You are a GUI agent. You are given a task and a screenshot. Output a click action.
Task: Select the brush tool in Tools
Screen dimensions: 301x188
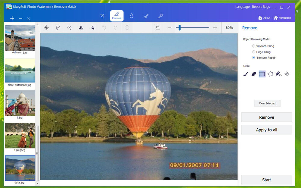click(x=246, y=74)
